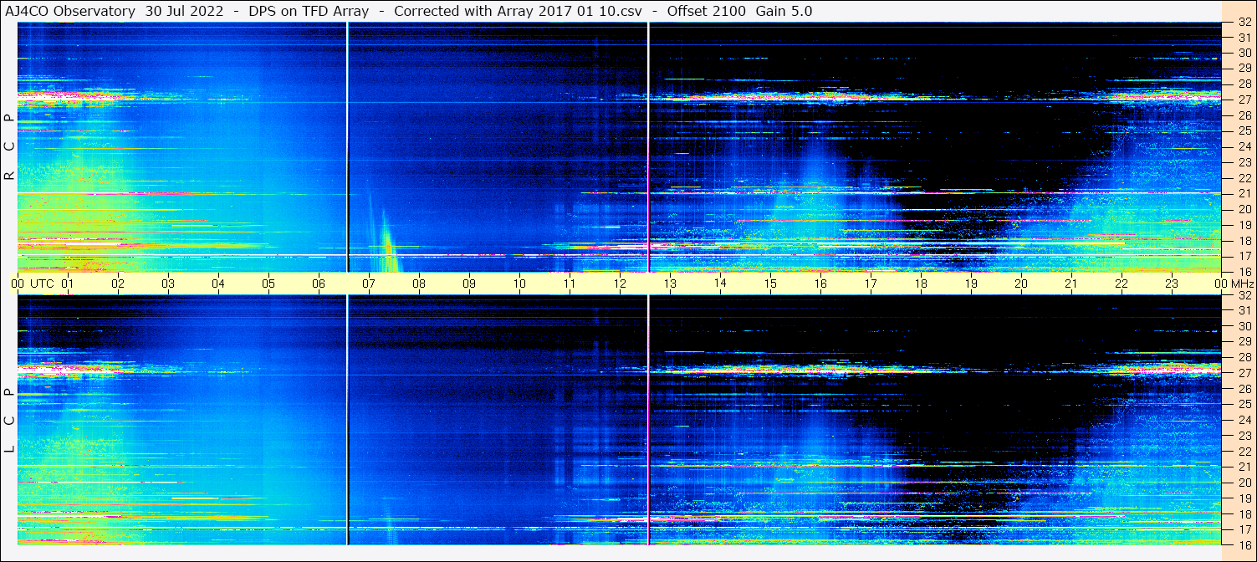The width and height of the screenshot is (1257, 562).
Task: Click the 31 MHz tick of LCP panel
Action: click(x=1244, y=310)
